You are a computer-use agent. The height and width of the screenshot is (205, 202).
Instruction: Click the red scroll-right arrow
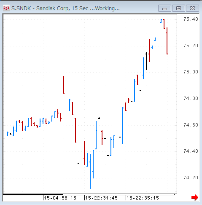(x=195, y=197)
